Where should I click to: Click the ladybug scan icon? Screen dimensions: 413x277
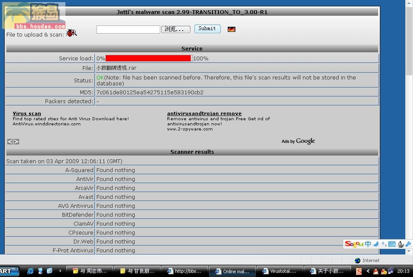71,33
